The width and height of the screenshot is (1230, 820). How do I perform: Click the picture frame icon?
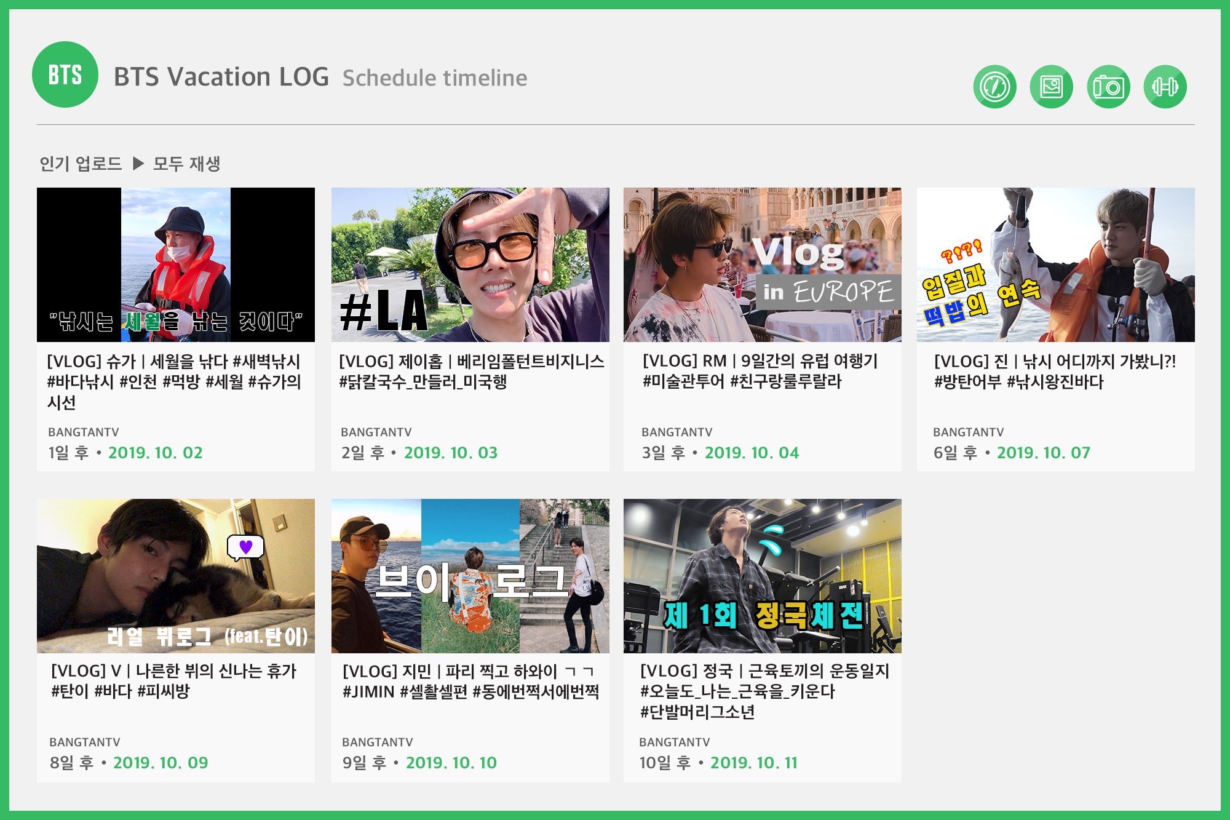click(1051, 87)
